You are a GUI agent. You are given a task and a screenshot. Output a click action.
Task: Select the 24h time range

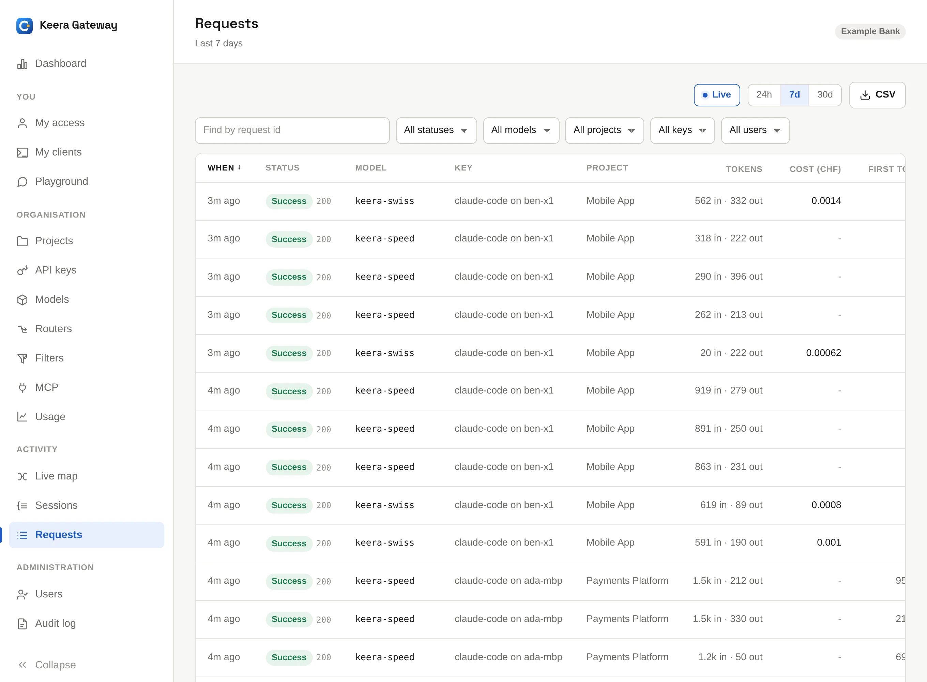[764, 95]
